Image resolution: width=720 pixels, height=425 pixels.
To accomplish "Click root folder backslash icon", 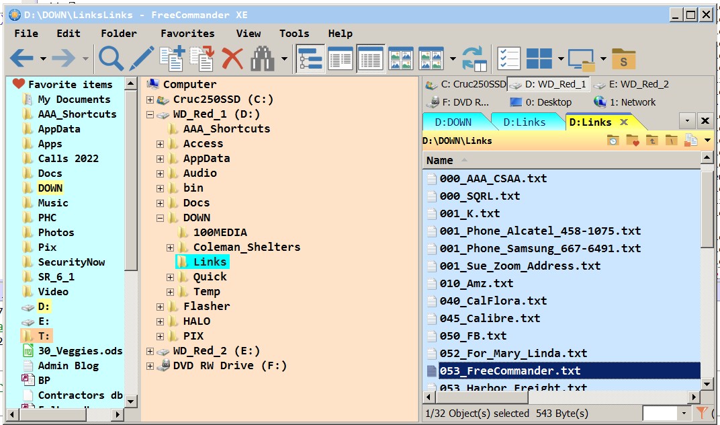I will (x=672, y=141).
